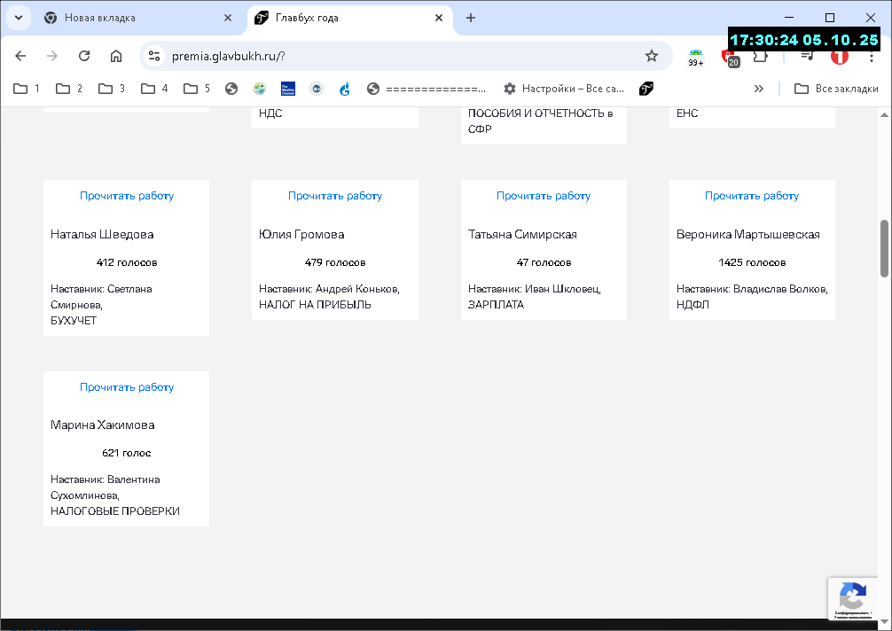Click the 412 голосов count

tap(126, 262)
